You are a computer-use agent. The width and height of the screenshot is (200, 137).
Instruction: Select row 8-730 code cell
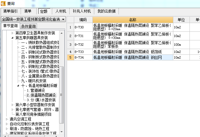pos(83,27)
